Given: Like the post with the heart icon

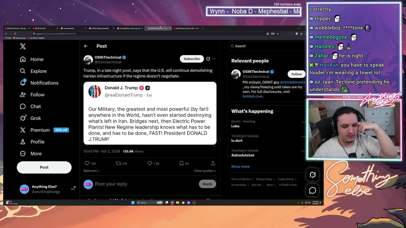Looking at the screenshot, I should pos(150,163).
